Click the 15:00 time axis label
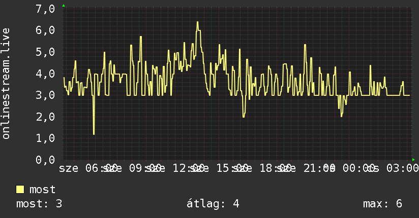Screen dimensions: 419x218 [x=232, y=168]
